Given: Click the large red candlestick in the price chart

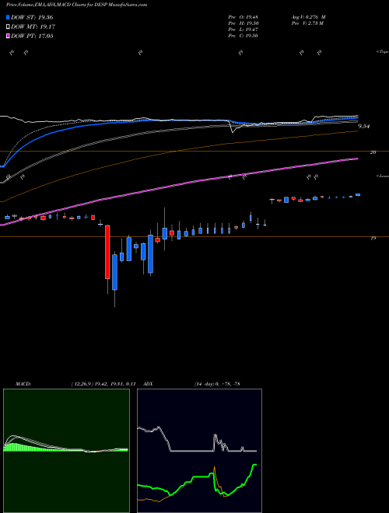Looking at the screenshot, I should tap(107, 253).
